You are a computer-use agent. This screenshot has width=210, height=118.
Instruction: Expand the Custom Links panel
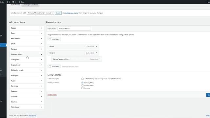[x=27, y=54]
